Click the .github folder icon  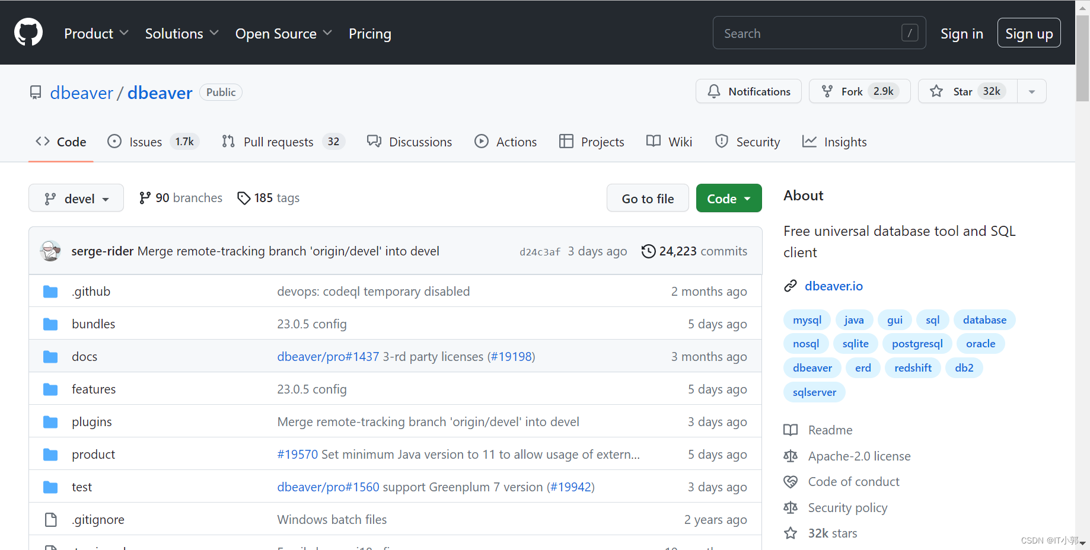click(50, 292)
